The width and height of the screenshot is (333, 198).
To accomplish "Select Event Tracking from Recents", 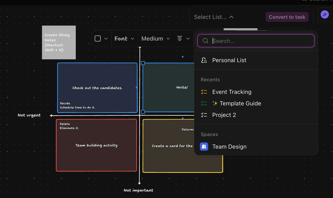I will 232,92.
